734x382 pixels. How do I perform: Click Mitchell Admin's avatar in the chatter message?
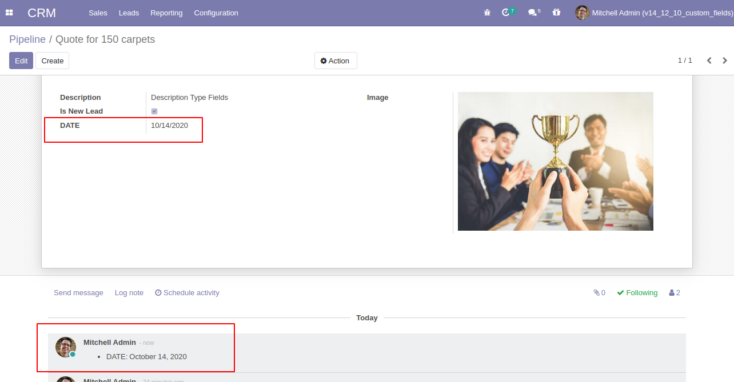(66, 347)
